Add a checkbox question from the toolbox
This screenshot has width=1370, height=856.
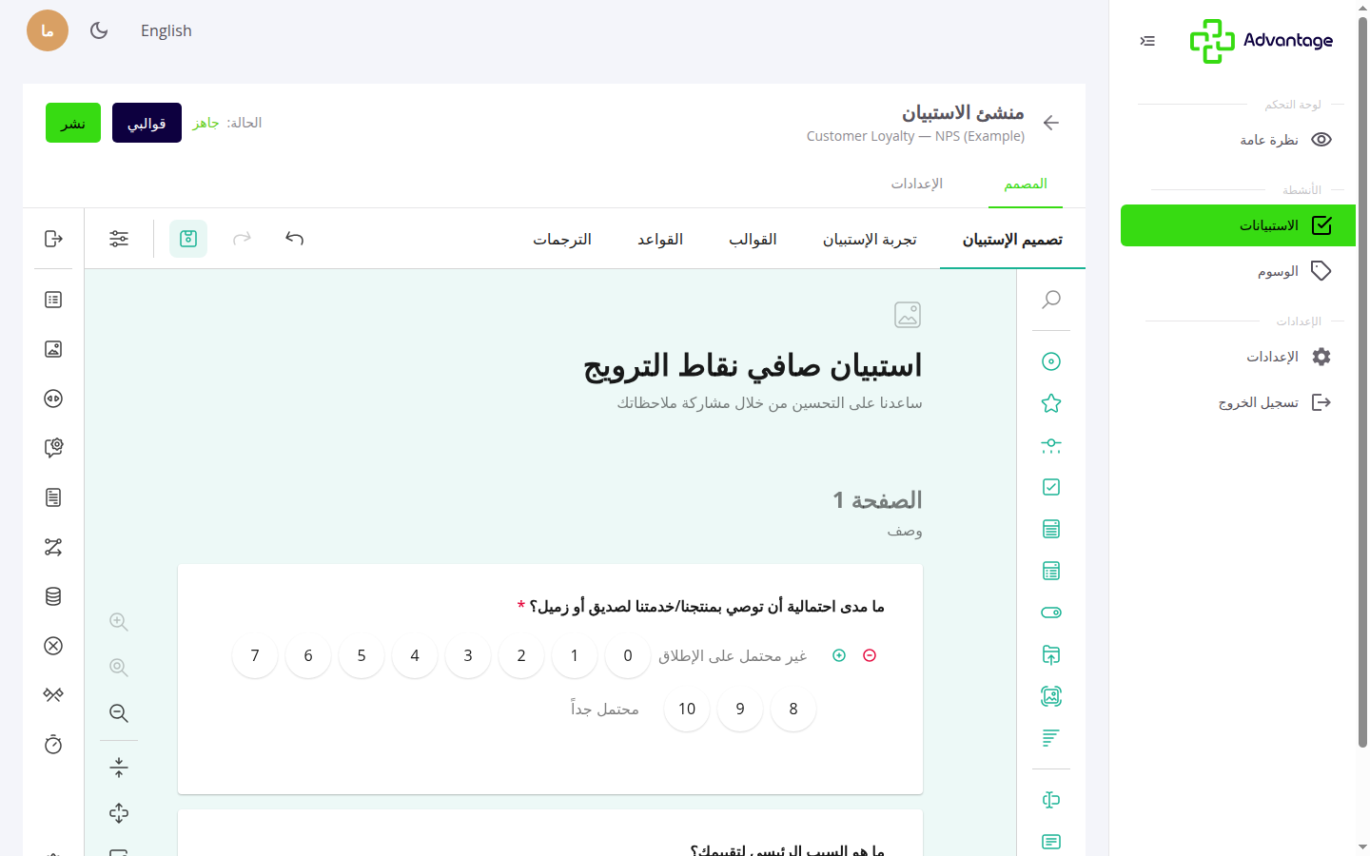point(1051,487)
